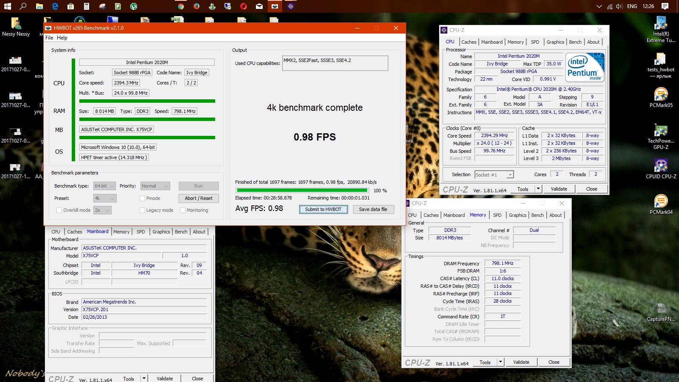Viewport: 679px width, 382px height.
Task: Click the Submit to HWBOT button
Action: pyautogui.click(x=323, y=209)
